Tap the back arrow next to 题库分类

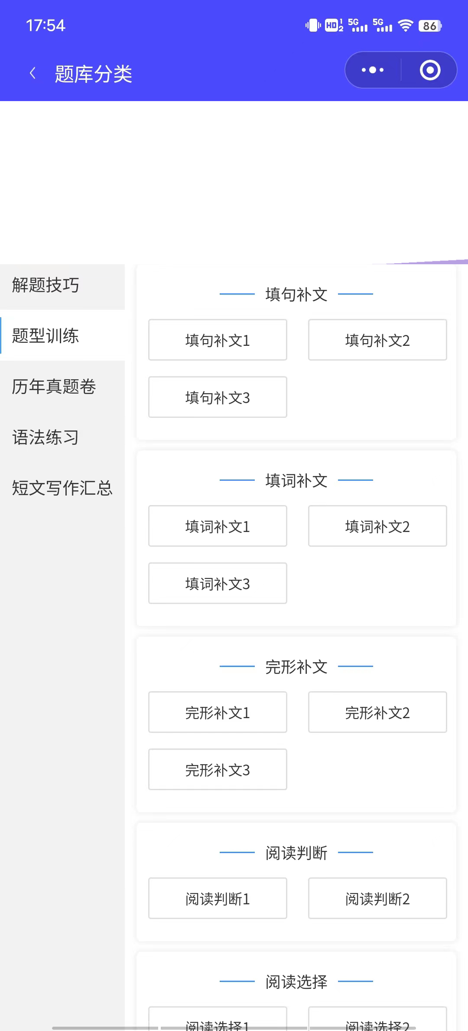click(32, 73)
